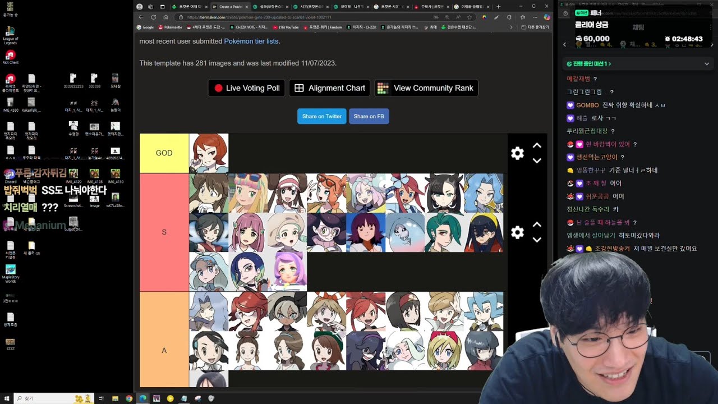Expand the bookmarks bar overflow chevron
This screenshot has width=718, height=404.
tap(511, 27)
